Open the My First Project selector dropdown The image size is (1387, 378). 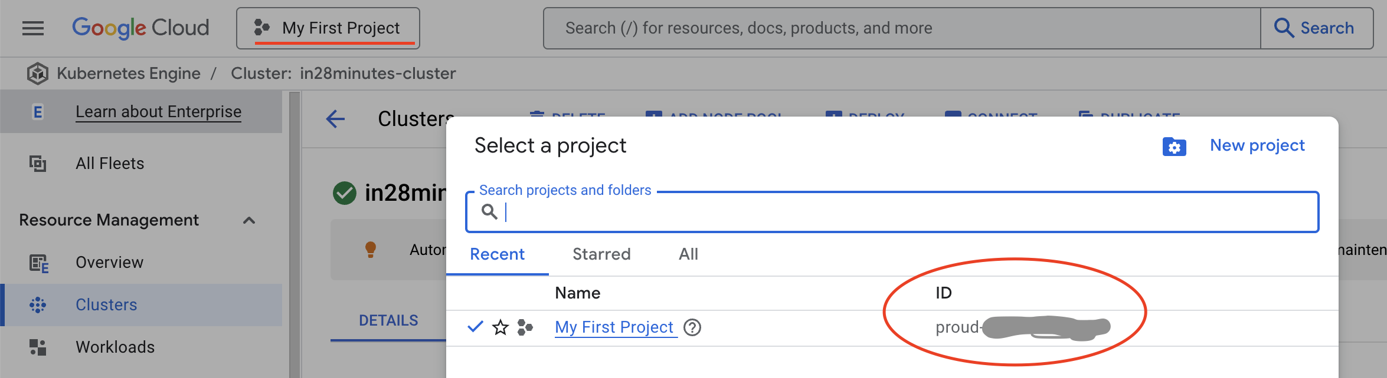click(328, 28)
